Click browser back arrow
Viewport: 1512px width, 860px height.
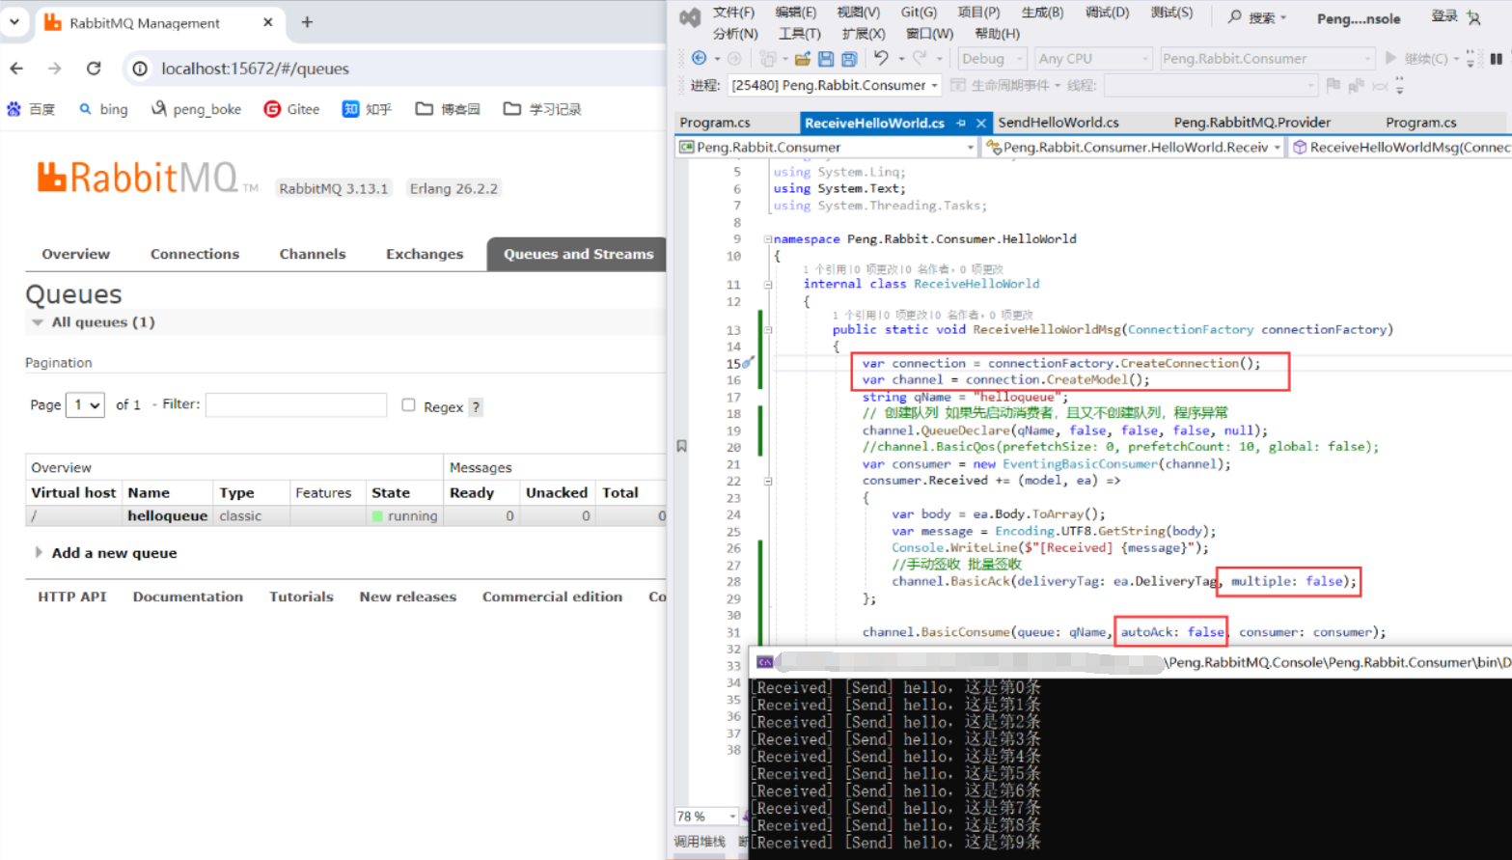click(x=16, y=69)
